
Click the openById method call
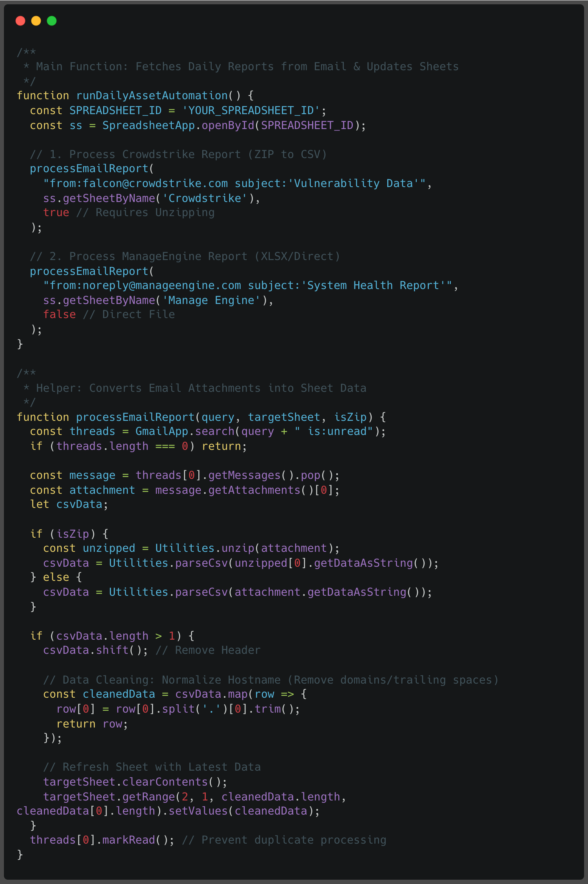click(x=228, y=126)
